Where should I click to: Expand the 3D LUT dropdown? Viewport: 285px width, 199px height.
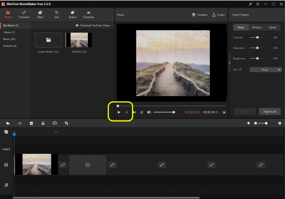point(266,70)
